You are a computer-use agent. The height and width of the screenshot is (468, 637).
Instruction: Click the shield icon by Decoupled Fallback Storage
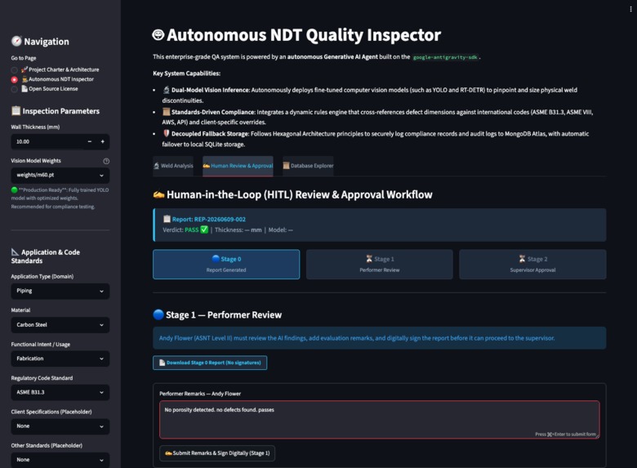coord(166,133)
